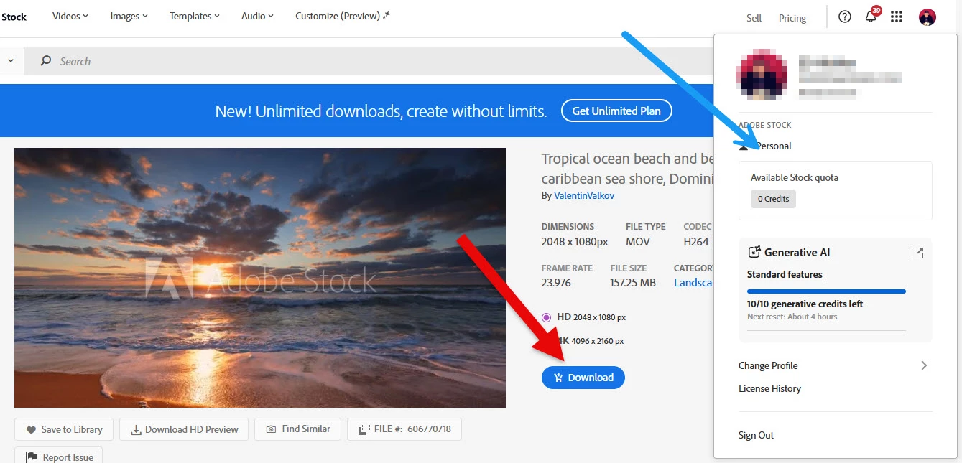Open Generative AI external link icon
The image size is (962, 463).
917,253
